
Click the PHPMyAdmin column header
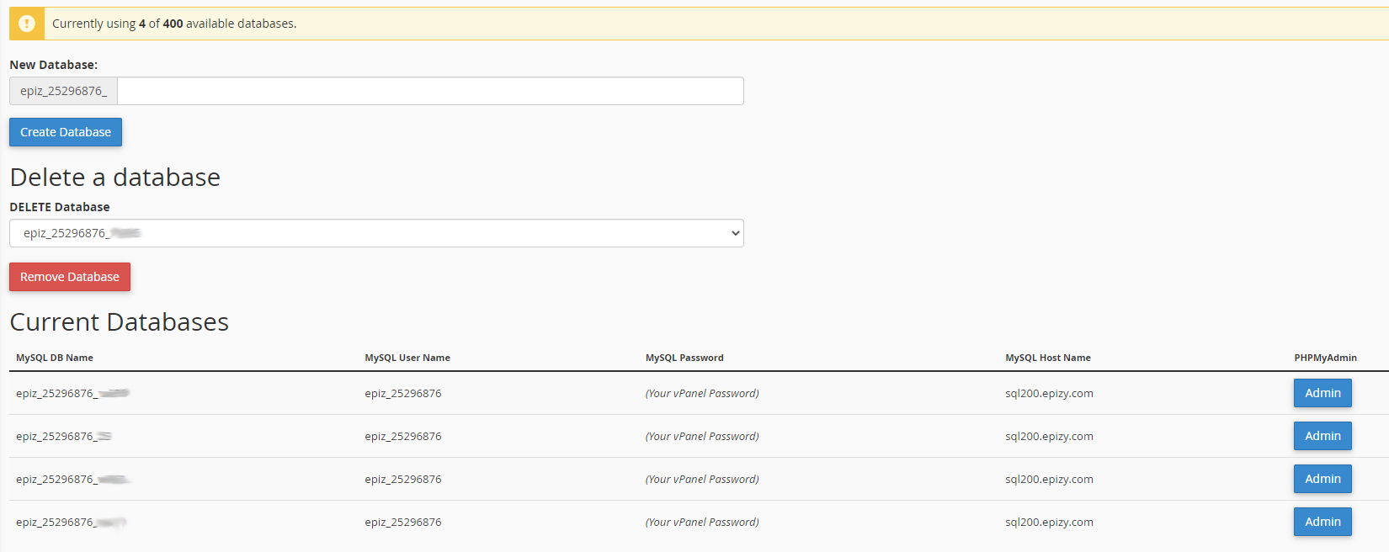click(1325, 358)
